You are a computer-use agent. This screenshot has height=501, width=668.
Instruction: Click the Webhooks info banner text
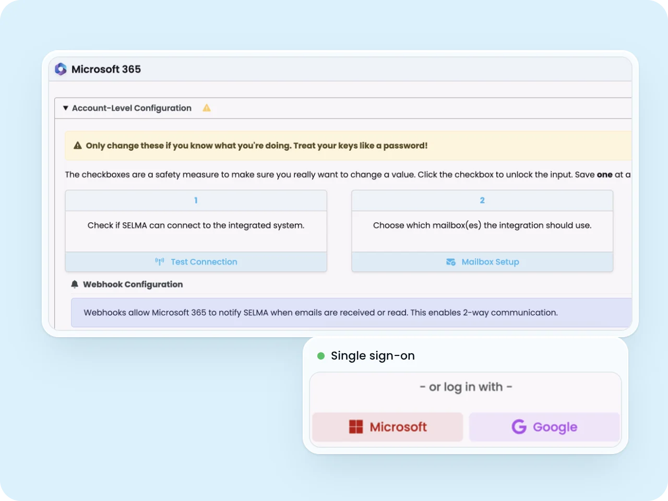pyautogui.click(x=320, y=313)
